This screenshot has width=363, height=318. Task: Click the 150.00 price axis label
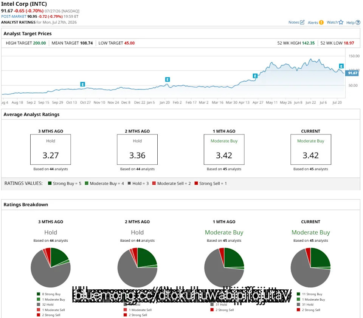354,56
